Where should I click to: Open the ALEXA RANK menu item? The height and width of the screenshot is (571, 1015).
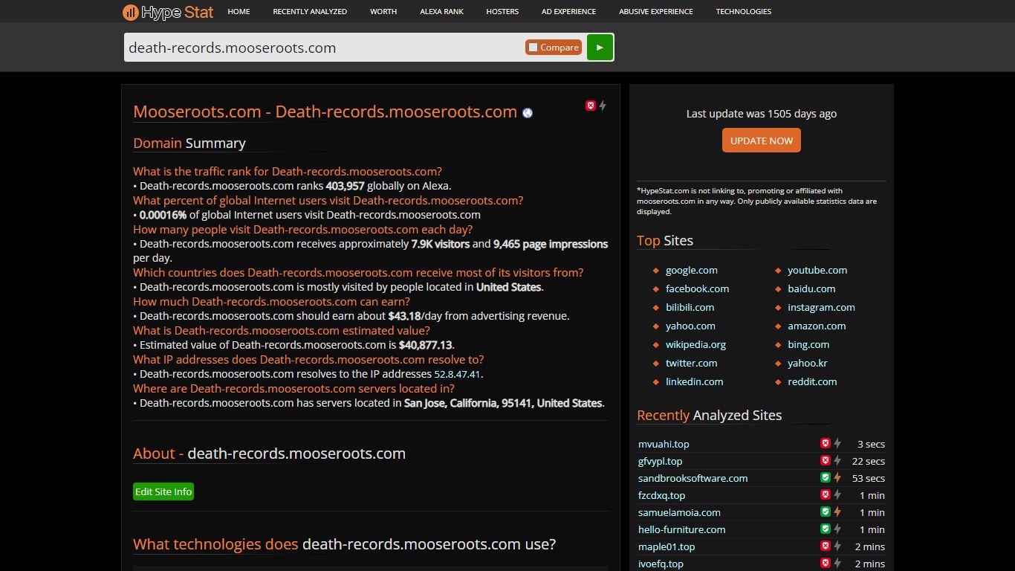click(441, 11)
